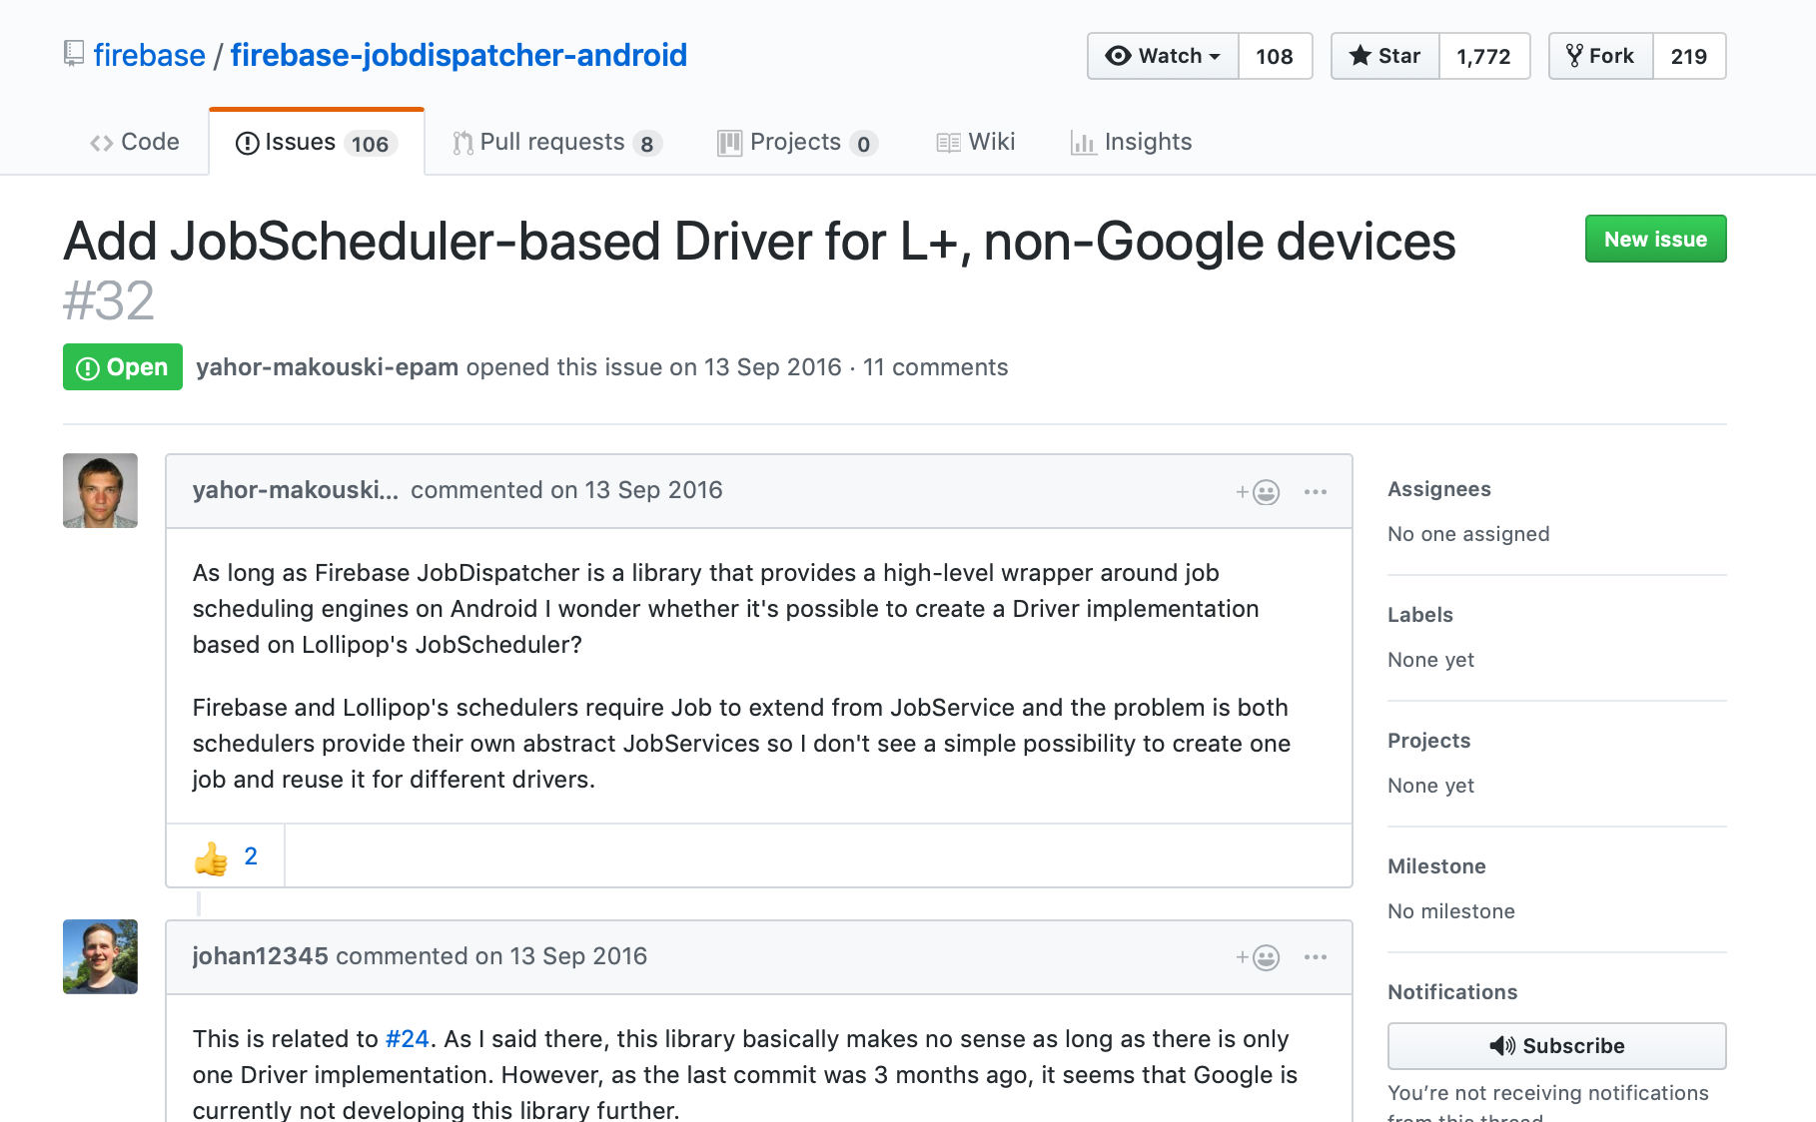This screenshot has width=1816, height=1122.
Task: Click the Issues count badge 106
Action: [371, 144]
